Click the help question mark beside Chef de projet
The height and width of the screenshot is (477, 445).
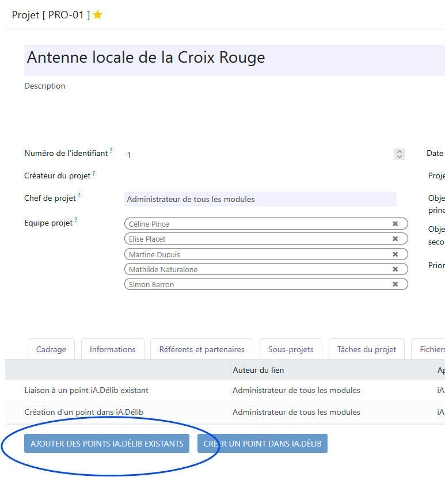[79, 195]
